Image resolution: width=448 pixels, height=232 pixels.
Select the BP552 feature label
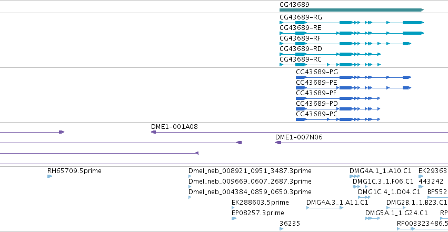tap(437, 193)
